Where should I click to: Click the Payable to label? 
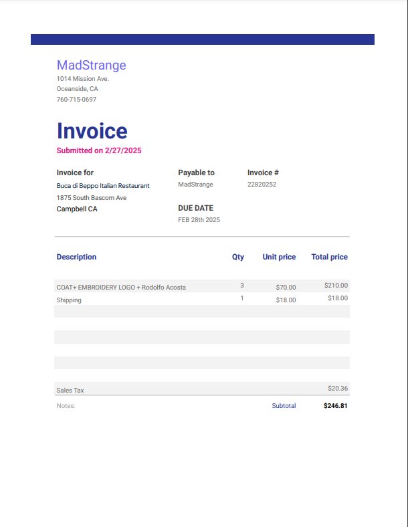click(196, 173)
